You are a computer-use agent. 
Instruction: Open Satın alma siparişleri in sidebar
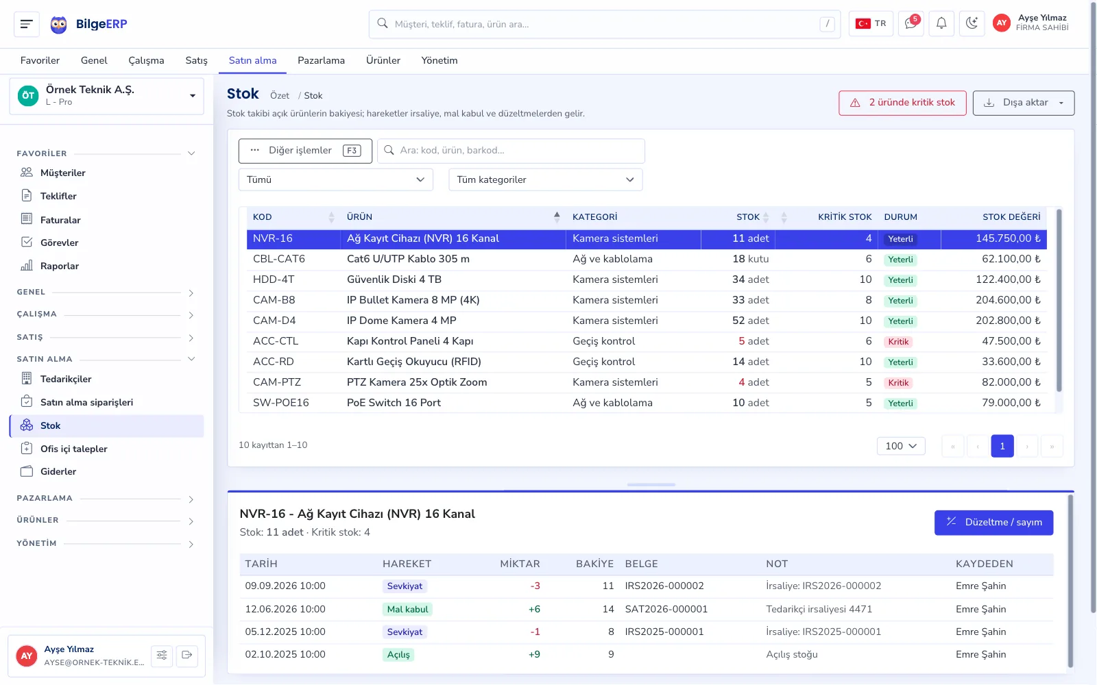coord(86,402)
